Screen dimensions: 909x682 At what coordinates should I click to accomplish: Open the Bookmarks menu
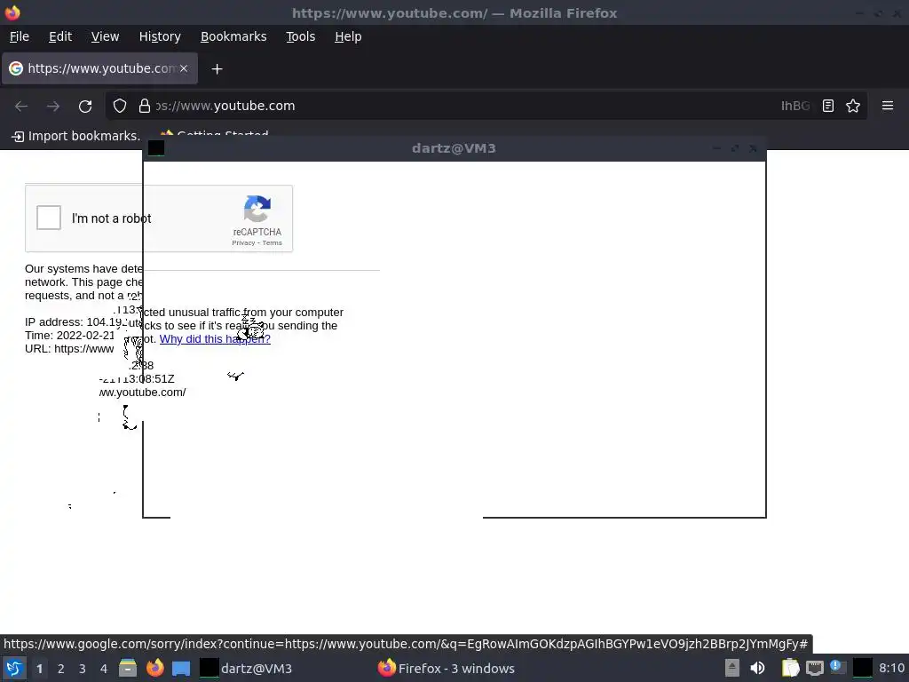coord(233,36)
